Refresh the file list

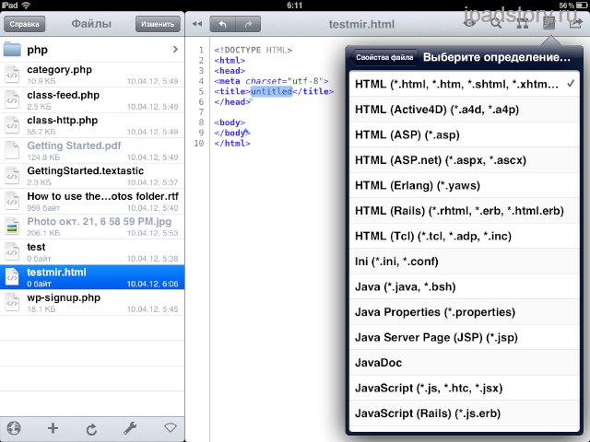click(x=91, y=428)
